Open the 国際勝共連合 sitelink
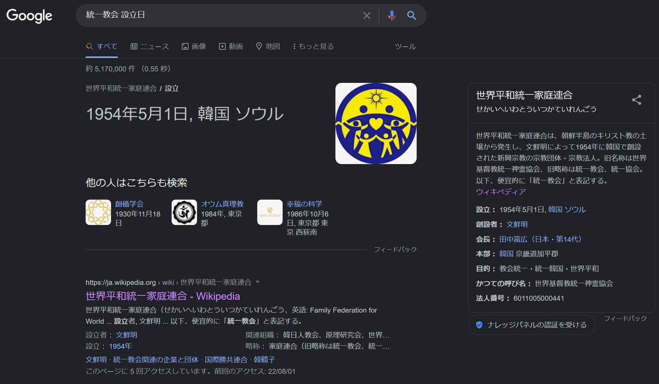This screenshot has height=384, width=659. (226, 360)
